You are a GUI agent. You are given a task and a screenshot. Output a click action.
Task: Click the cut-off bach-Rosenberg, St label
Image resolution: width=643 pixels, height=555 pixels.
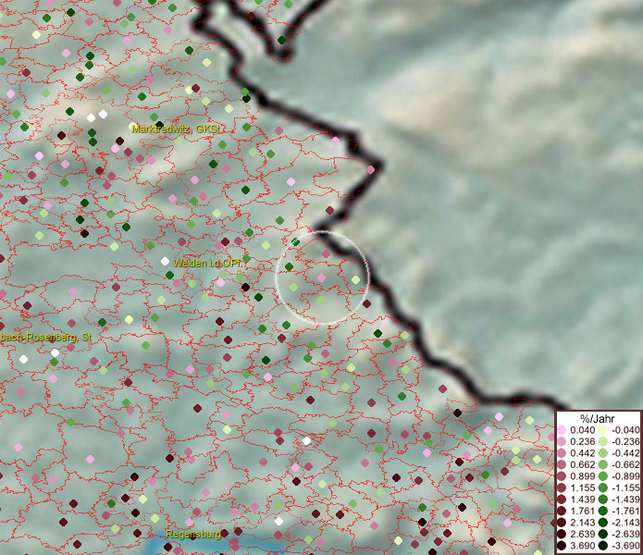[x=45, y=338]
